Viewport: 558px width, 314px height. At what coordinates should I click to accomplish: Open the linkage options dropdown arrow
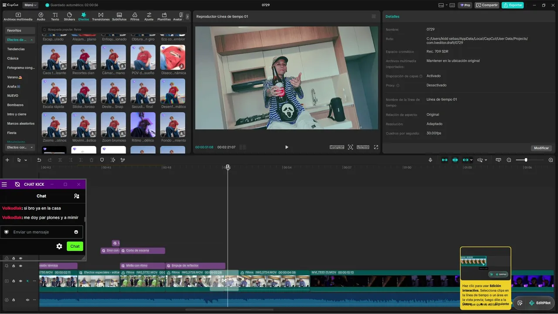(472, 160)
